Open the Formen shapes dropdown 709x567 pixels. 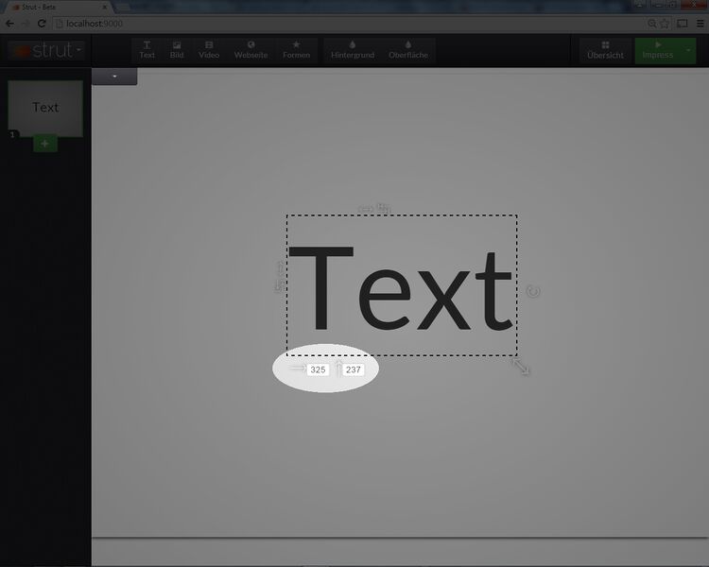296,49
